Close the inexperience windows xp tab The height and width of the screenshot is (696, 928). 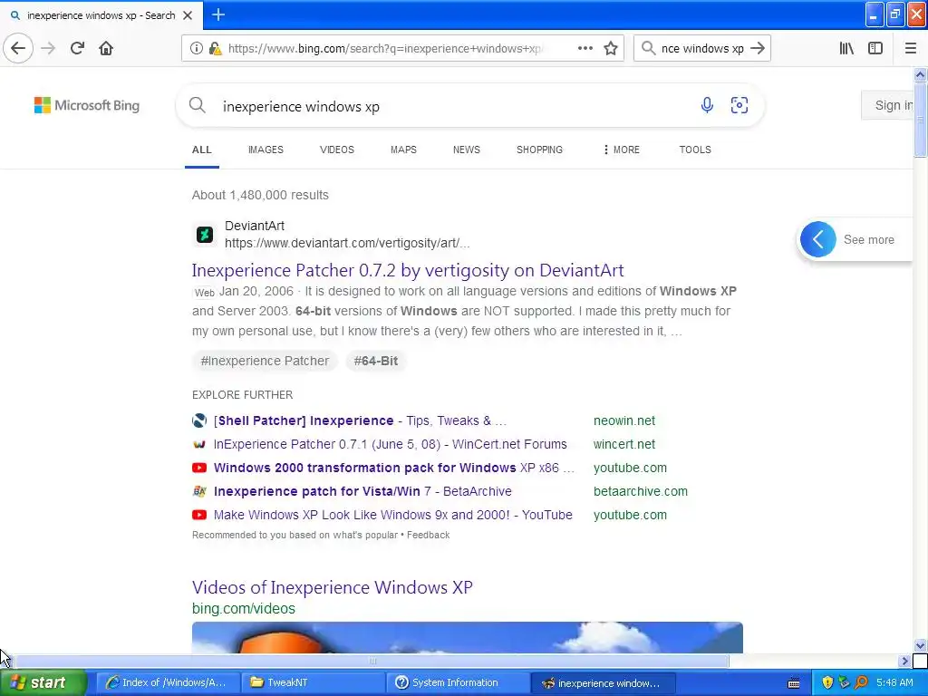coord(188,15)
